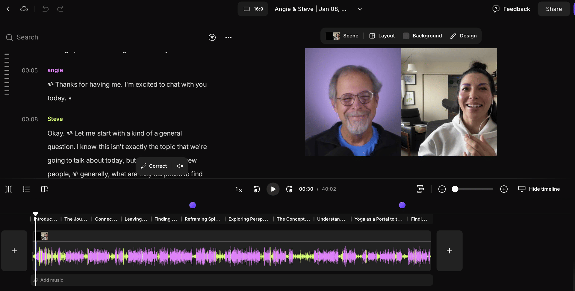575x291 pixels.
Task: Click the split clip icon
Action: click(9, 189)
